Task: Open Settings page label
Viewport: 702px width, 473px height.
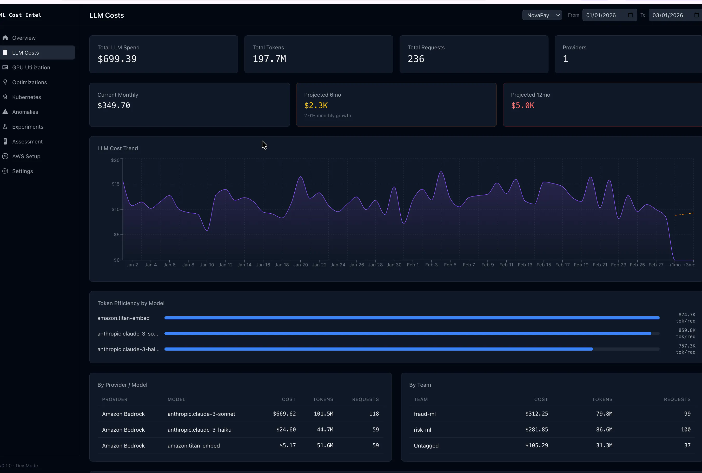Action: [23, 171]
